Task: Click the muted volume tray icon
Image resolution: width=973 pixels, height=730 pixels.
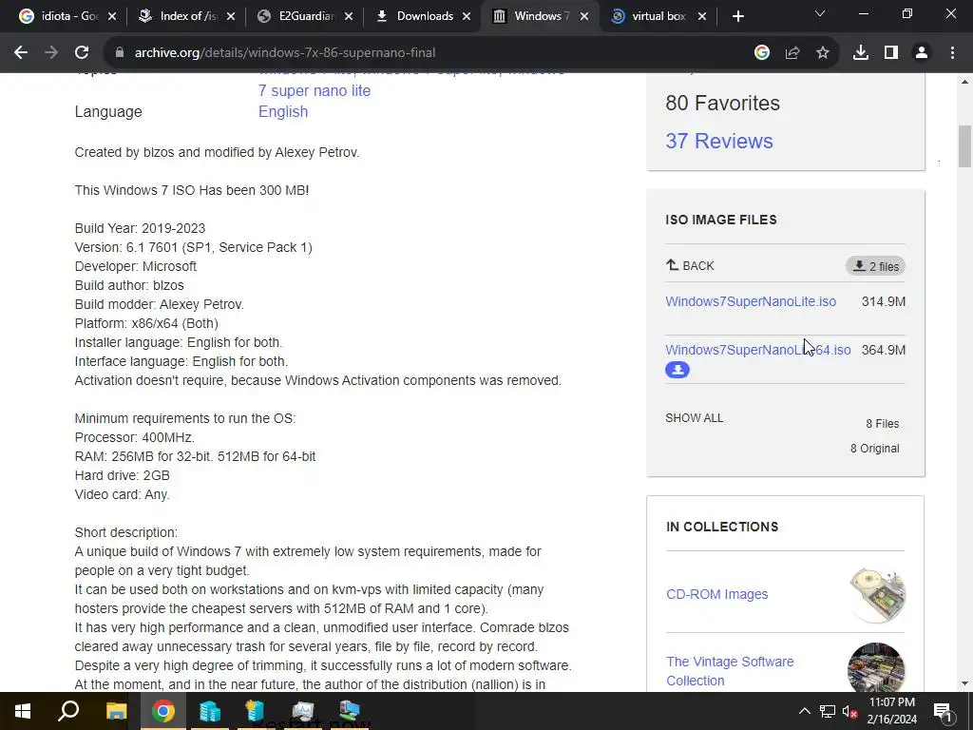Action: click(850, 711)
